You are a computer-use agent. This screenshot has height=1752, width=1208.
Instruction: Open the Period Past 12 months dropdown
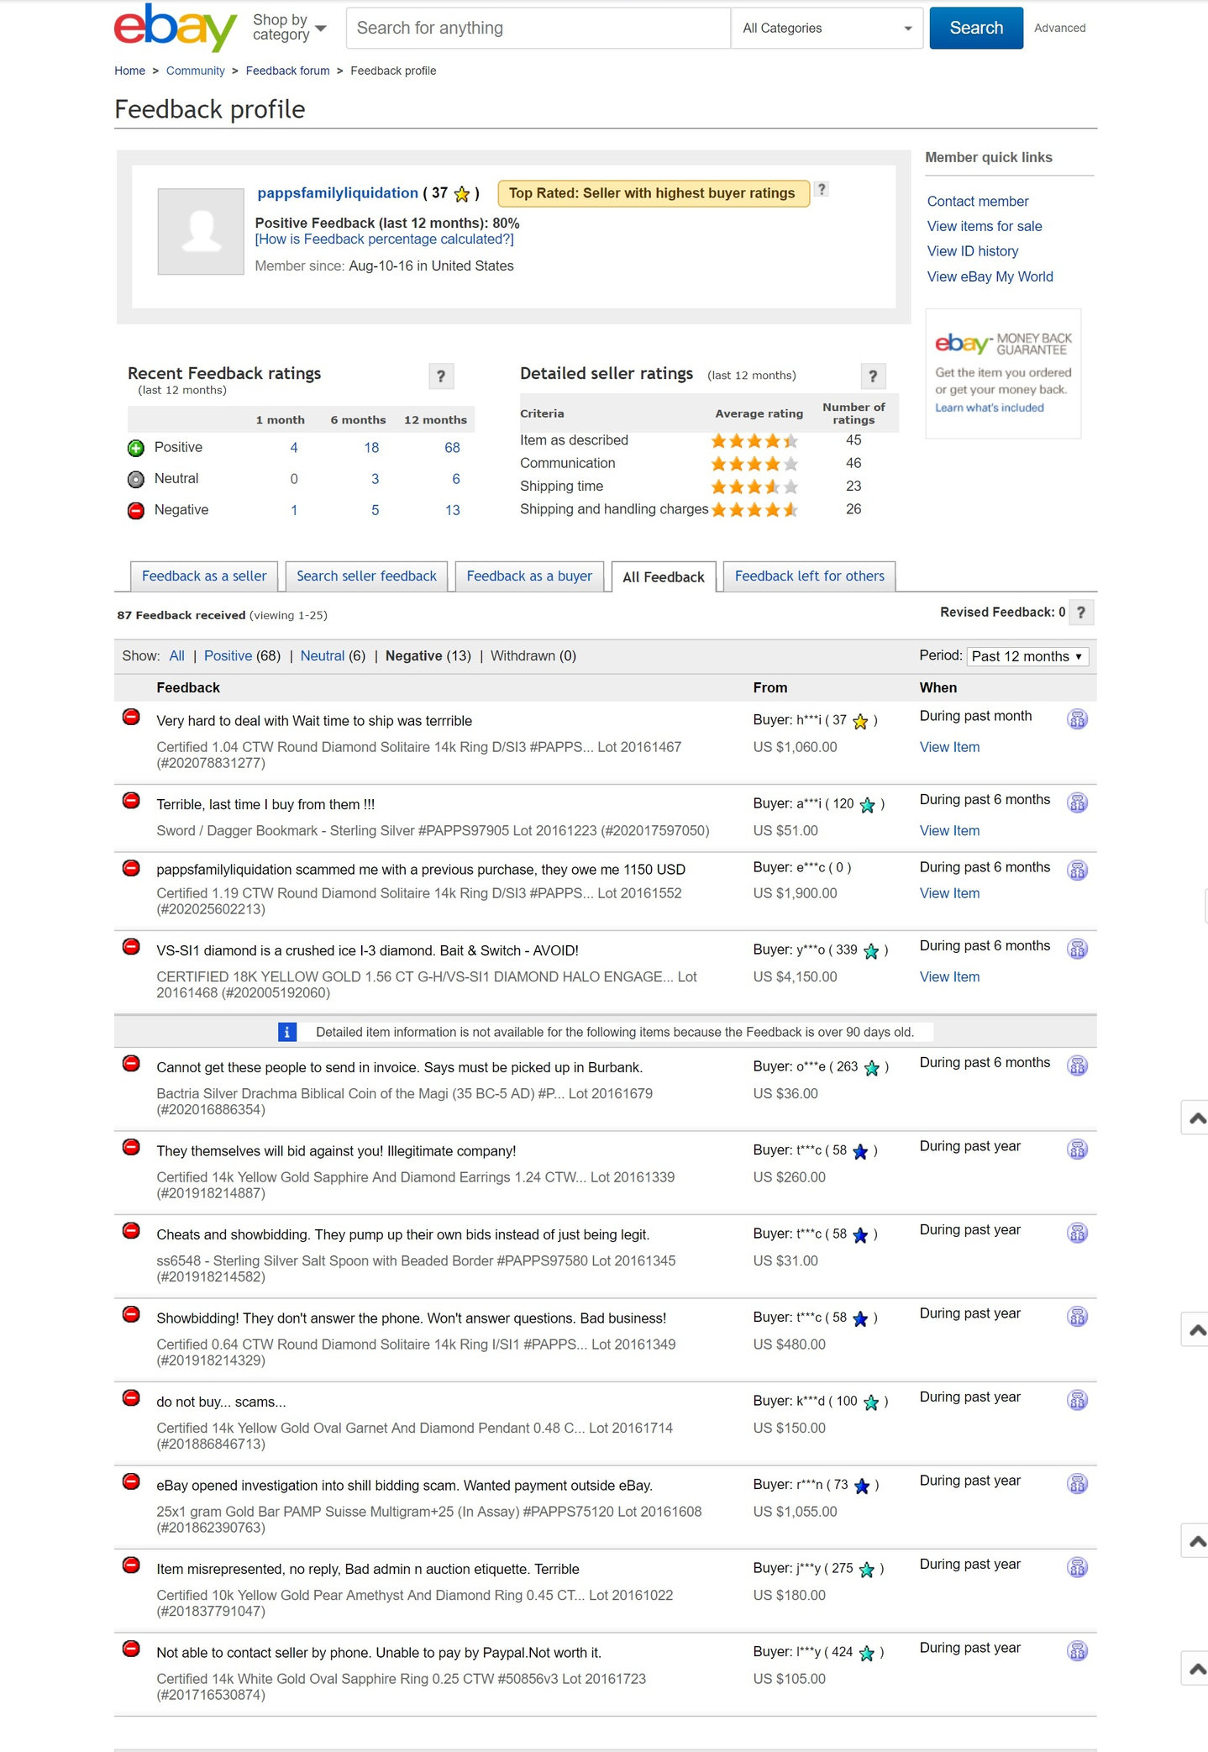tap(1027, 656)
